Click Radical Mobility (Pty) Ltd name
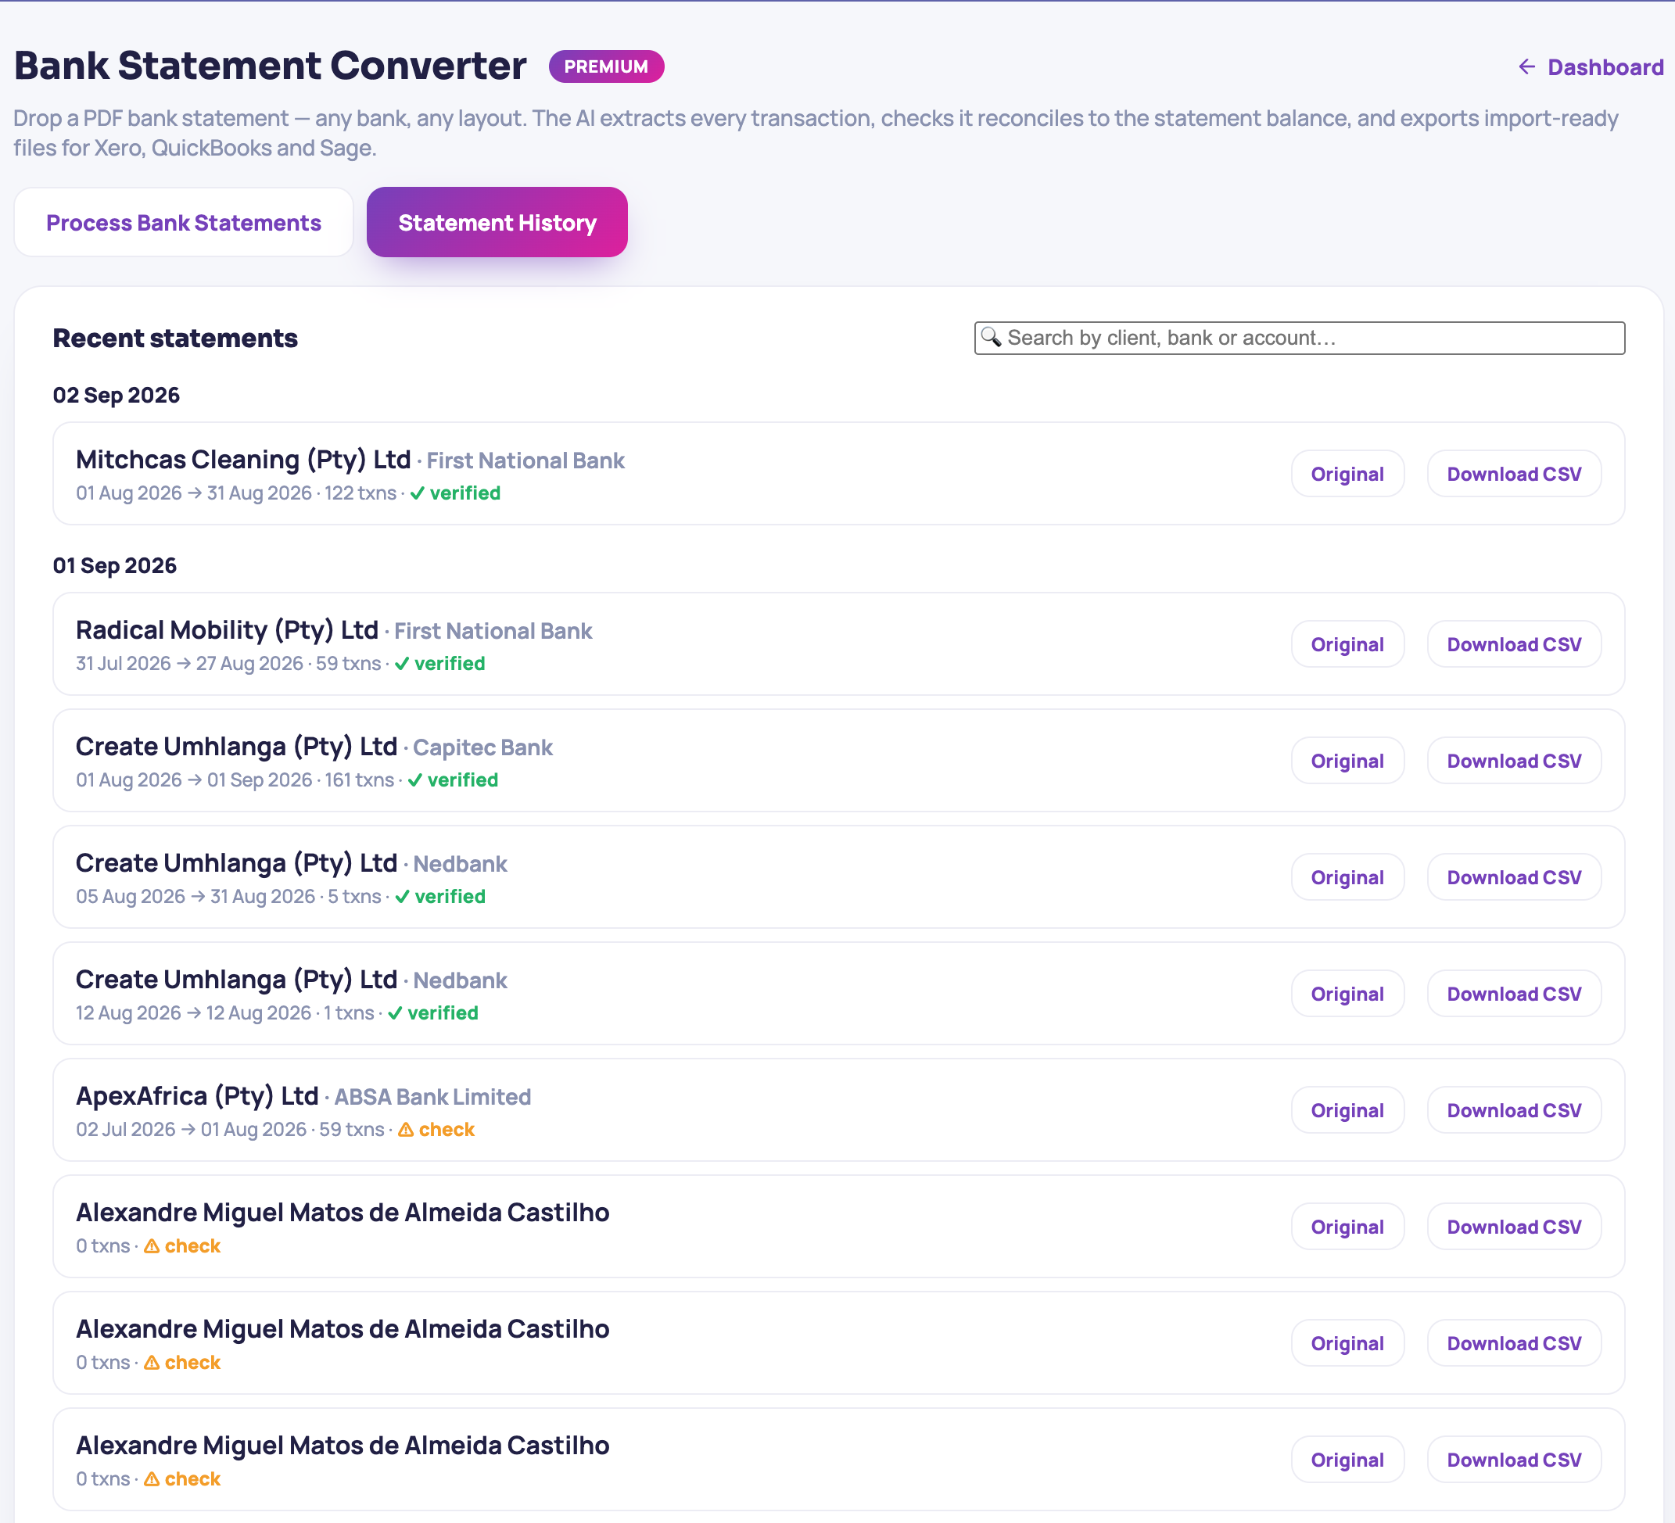1675x1523 pixels. [x=227, y=630]
